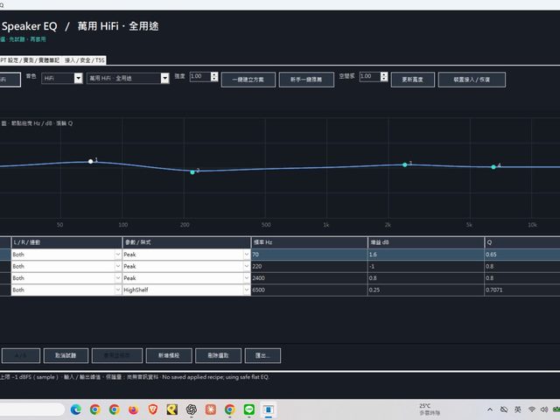This screenshot has width=560, height=420.
Task: Click the crossed-out tray icon beside 英
Action: (x=504, y=409)
